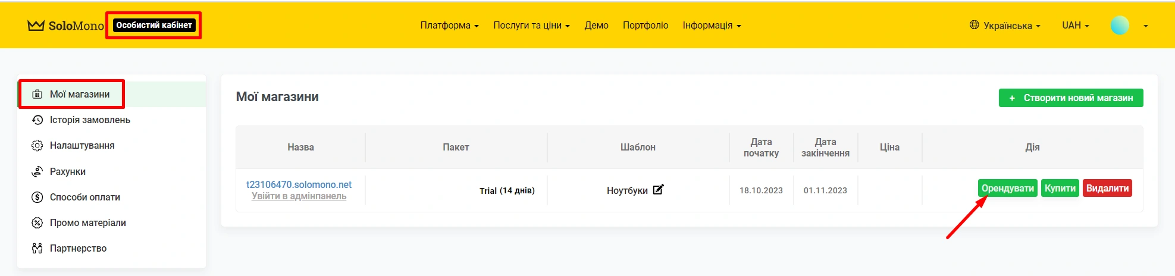Open the Українська language selector
Screen dimensions: 1175x276
[x=1005, y=26]
